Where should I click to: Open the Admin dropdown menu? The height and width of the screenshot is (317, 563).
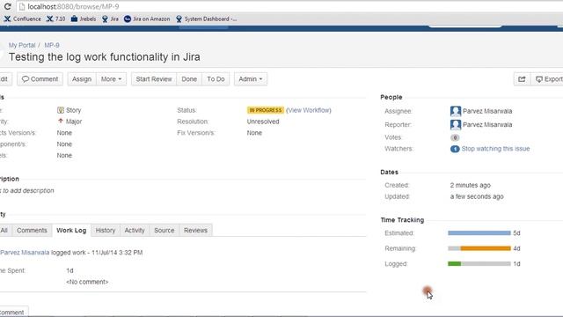(x=251, y=79)
